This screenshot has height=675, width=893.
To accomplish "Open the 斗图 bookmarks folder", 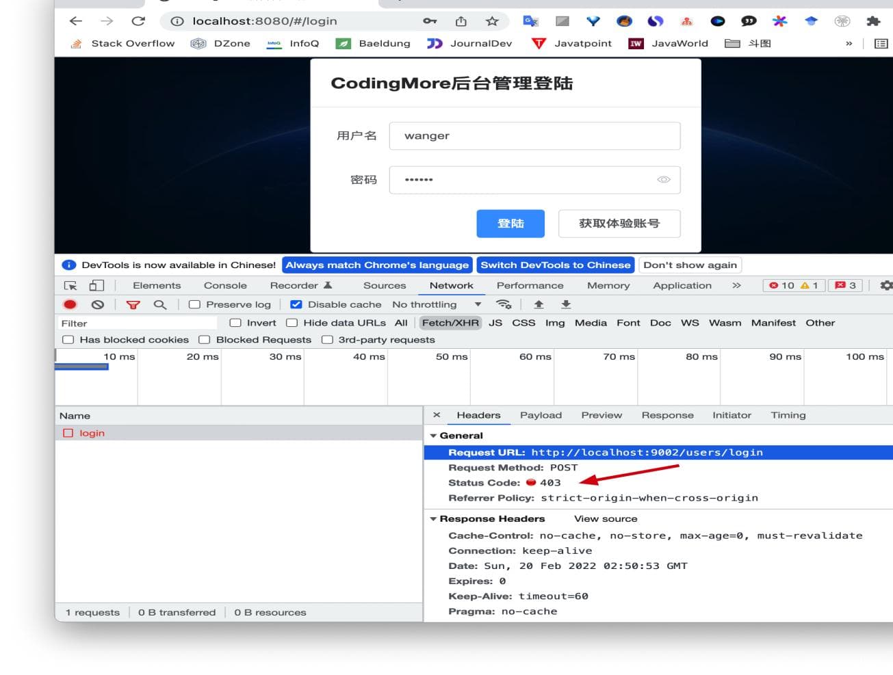I will 748,43.
